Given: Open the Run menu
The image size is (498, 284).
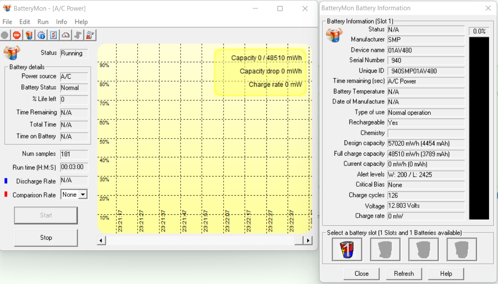Looking at the screenshot, I should pyautogui.click(x=43, y=22).
